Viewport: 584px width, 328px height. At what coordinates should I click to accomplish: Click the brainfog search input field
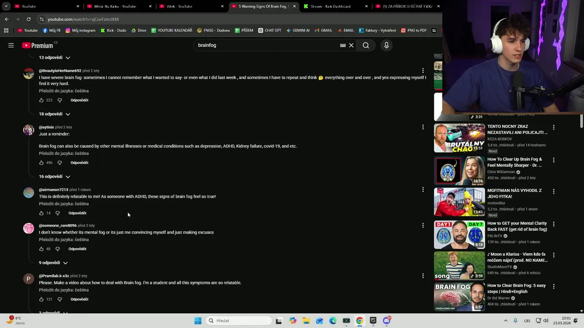pyautogui.click(x=267, y=45)
